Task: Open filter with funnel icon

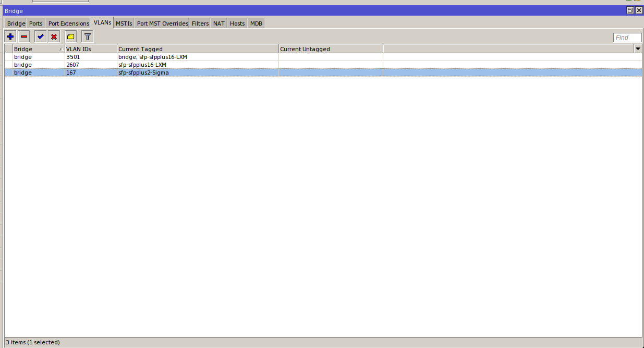Action: [x=88, y=37]
